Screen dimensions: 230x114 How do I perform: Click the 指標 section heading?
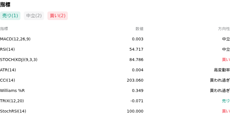(x=5, y=5)
